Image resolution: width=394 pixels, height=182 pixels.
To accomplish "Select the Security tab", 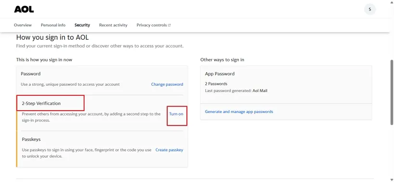I will click(82, 25).
